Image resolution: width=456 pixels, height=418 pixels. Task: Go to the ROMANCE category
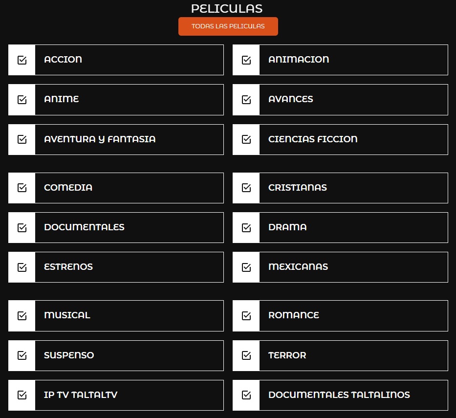tap(294, 316)
